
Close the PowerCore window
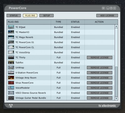pos(114,8)
